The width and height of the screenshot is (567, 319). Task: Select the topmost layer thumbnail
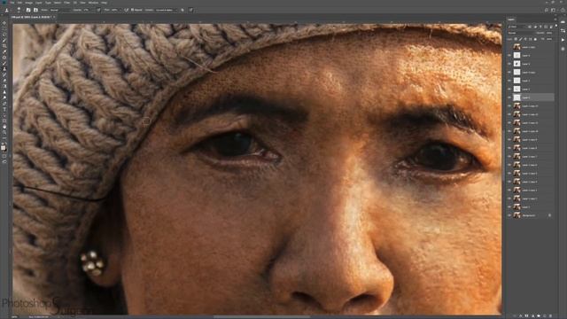[517, 47]
